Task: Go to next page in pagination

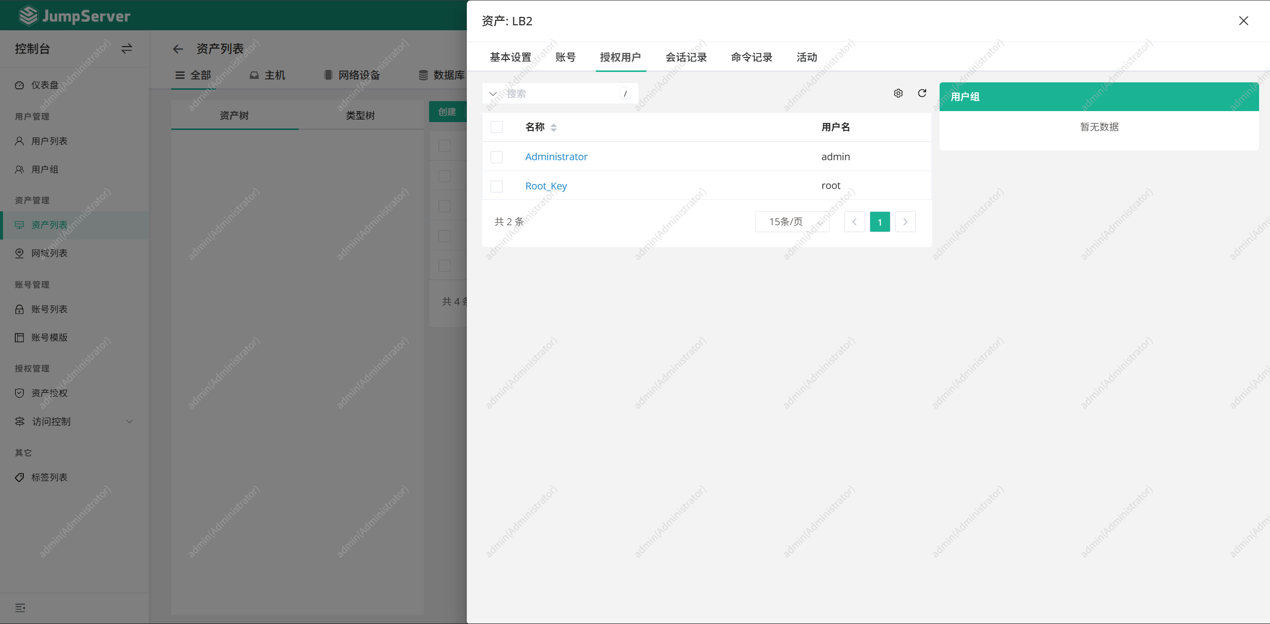Action: (905, 222)
